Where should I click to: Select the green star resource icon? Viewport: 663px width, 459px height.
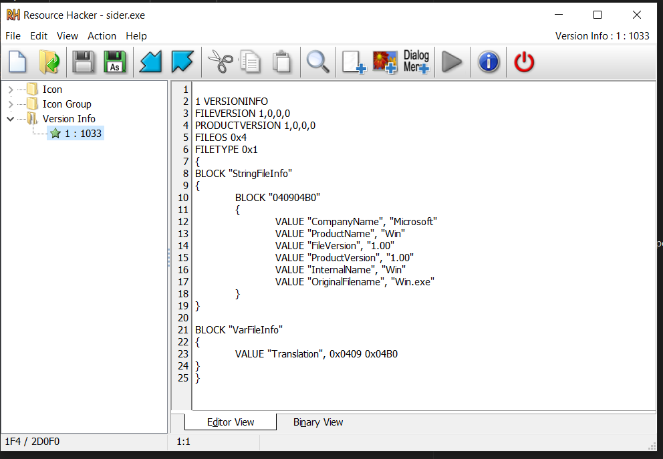(x=55, y=134)
